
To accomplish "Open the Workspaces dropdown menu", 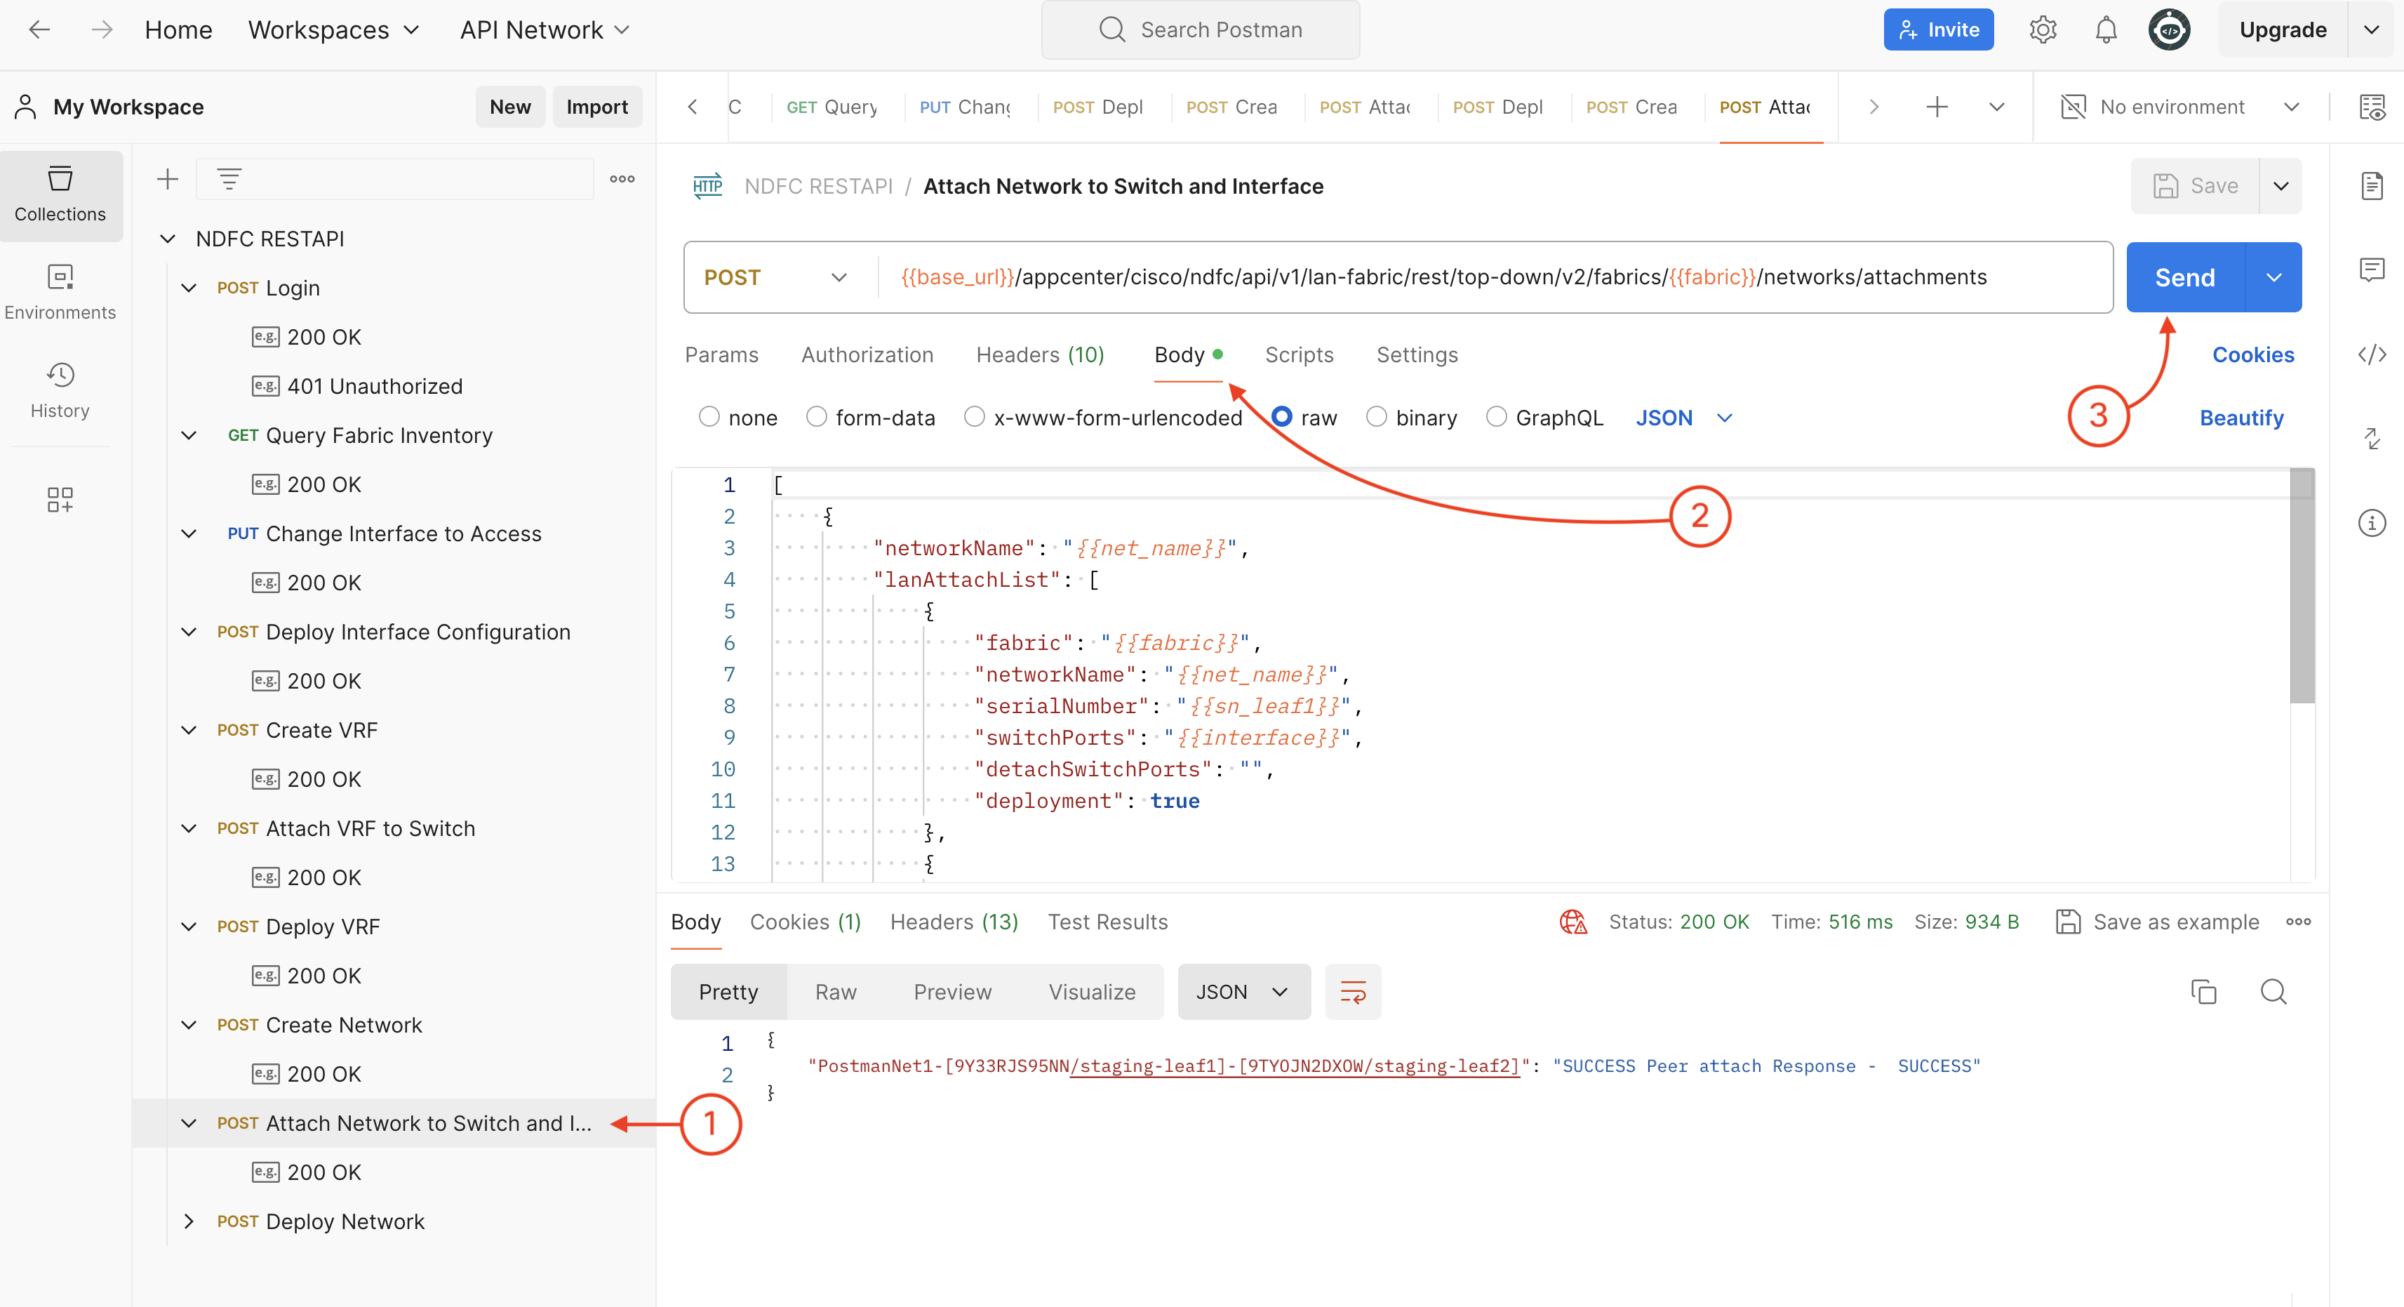I will coord(333,30).
